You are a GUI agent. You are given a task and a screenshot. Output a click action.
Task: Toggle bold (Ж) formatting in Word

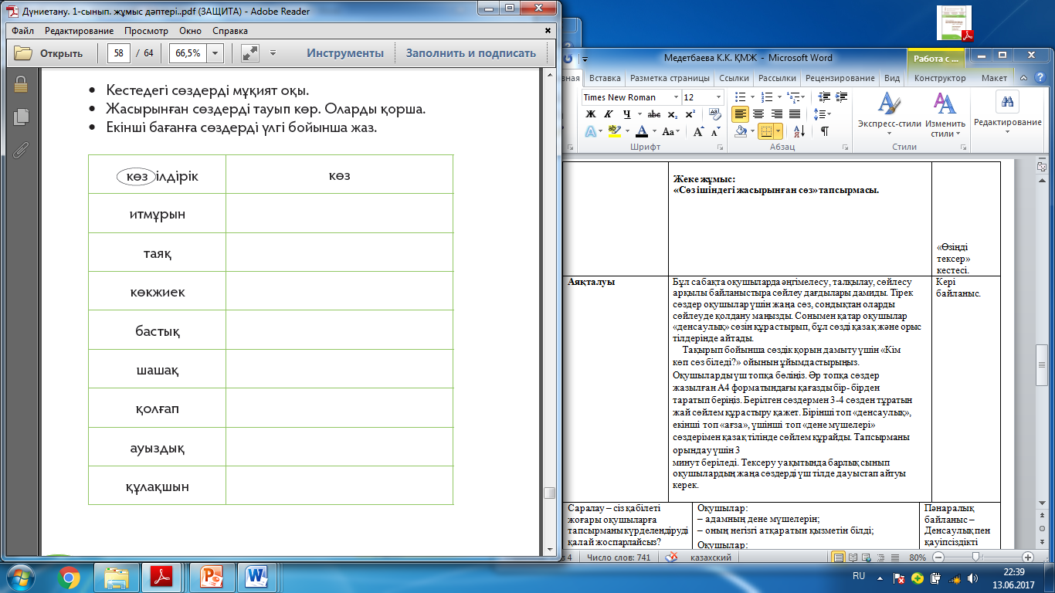[589, 114]
